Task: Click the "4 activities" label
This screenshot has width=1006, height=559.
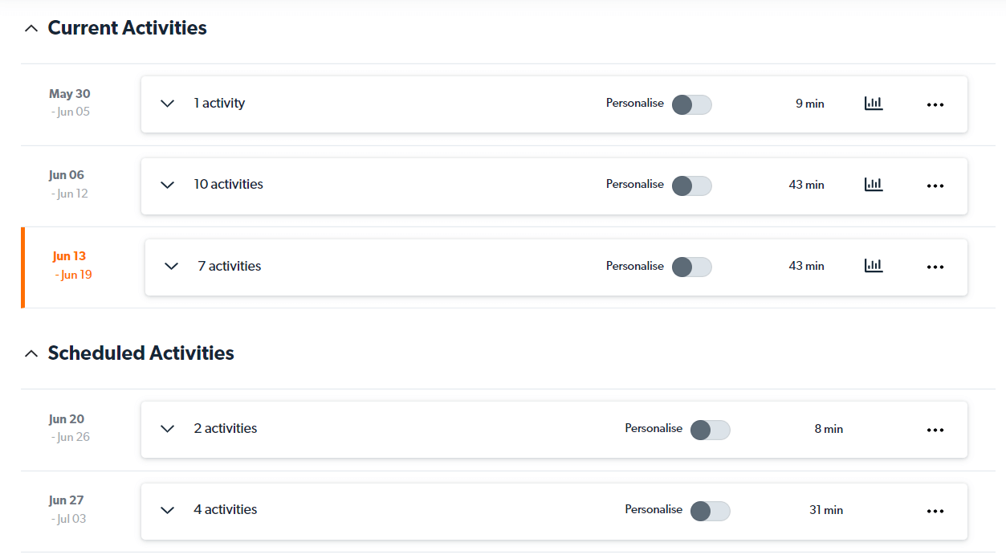Action: point(226,510)
